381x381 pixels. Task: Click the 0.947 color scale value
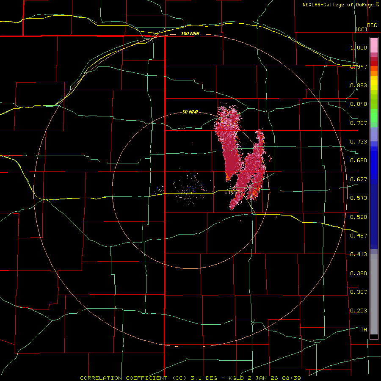359,66
